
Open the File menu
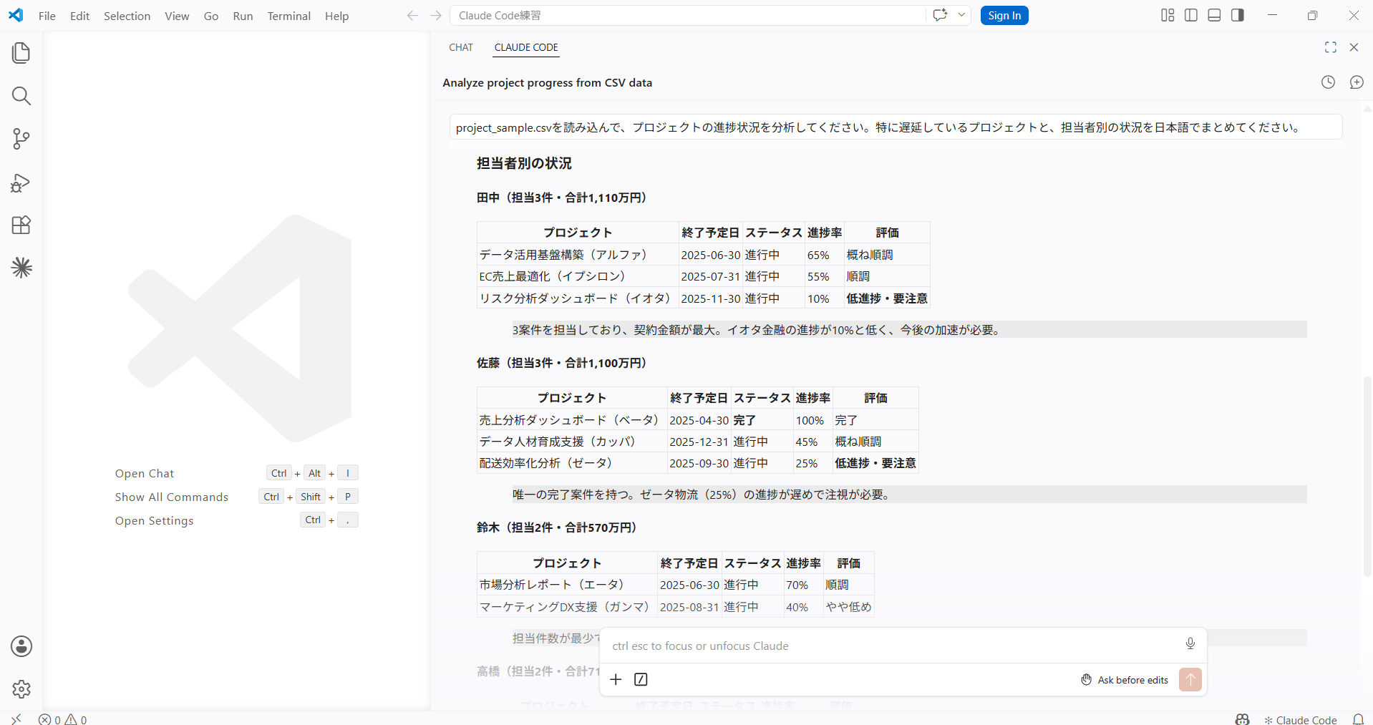(47, 16)
